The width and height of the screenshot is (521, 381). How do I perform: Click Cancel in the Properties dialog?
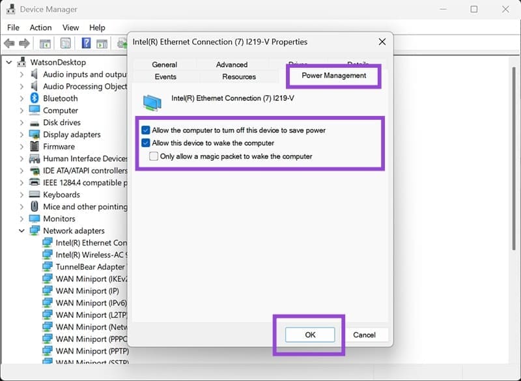point(364,335)
